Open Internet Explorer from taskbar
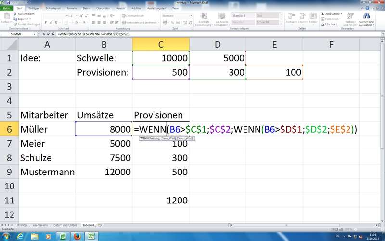This screenshot has width=385, height=241. [x=20, y=237]
